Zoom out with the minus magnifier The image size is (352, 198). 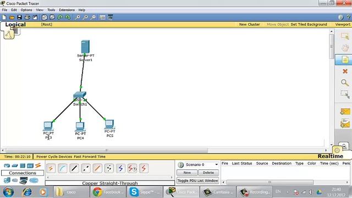click(93, 17)
